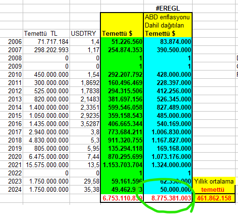Select cell with value 428.000.000
Image resolution: width=238 pixels, height=214 pixels.
pyautogui.click(x=168, y=74)
